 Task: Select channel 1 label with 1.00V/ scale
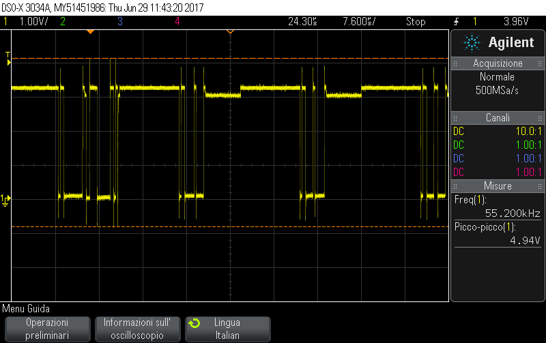coord(27,22)
